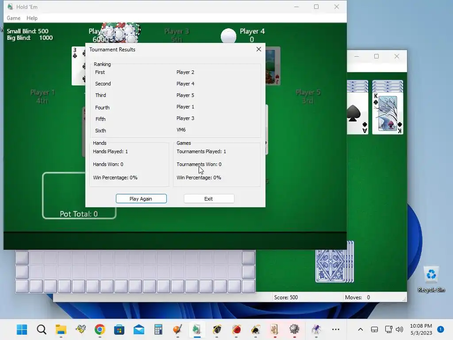Open Calculator from taskbar
The height and width of the screenshot is (340, 453).
click(158, 329)
